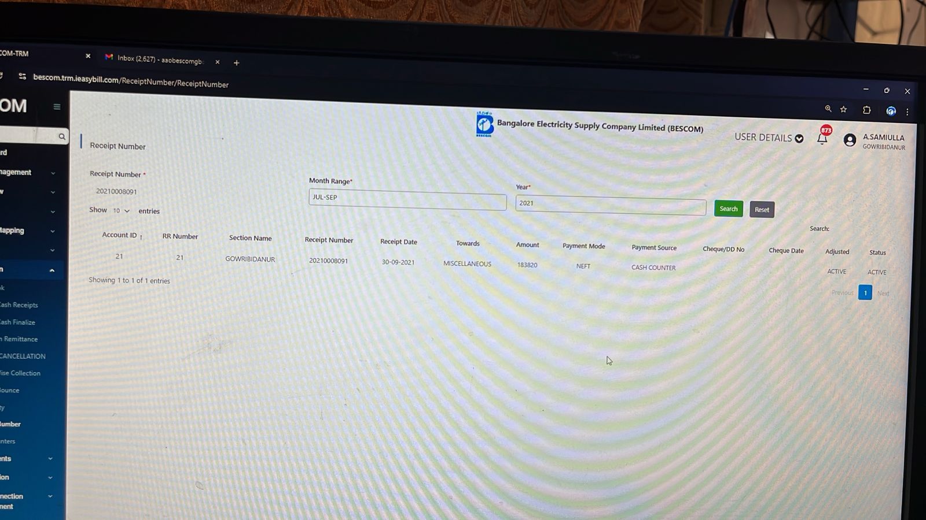Click the Receipt Number value 20210008091 field
This screenshot has height=520, width=926.
[116, 191]
